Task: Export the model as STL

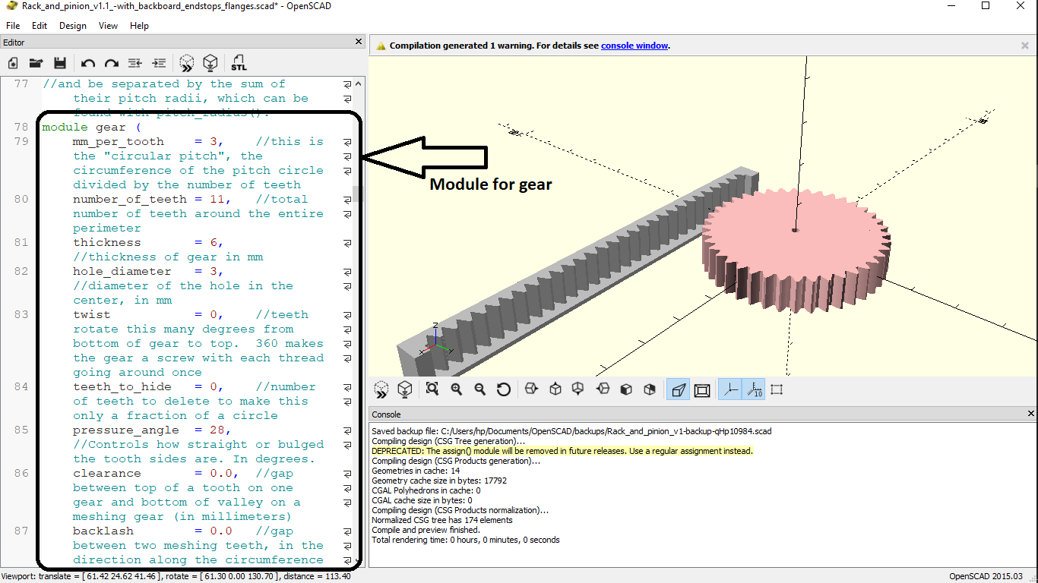Action: [x=239, y=63]
